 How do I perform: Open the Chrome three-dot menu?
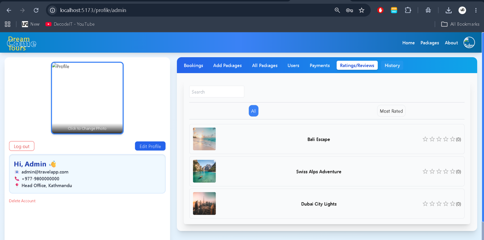[475, 10]
